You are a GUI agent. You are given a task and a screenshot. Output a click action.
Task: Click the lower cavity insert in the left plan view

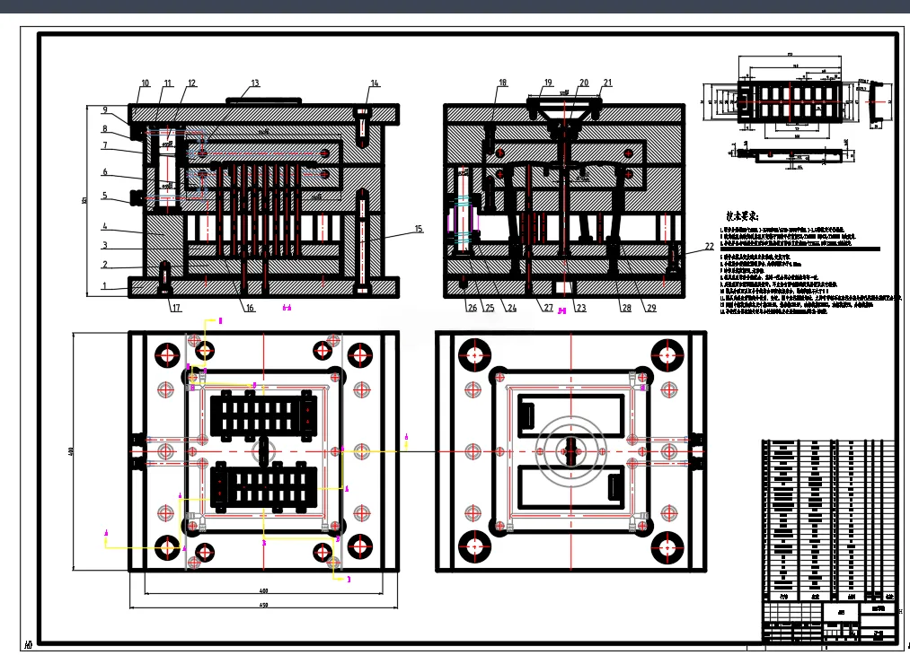point(263,487)
